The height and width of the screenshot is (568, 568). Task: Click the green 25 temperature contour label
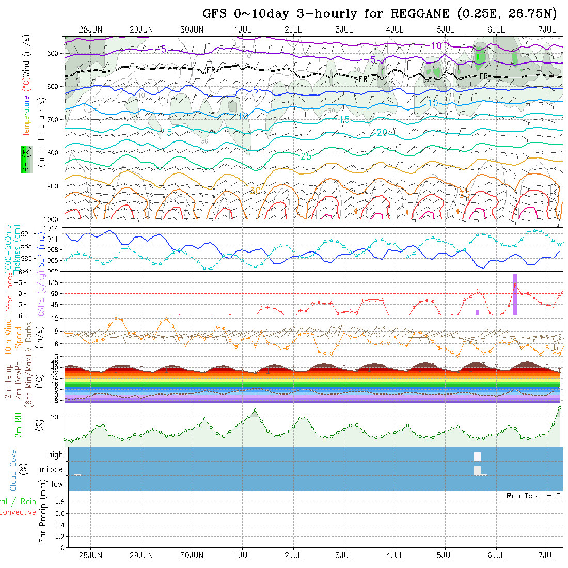306,156
